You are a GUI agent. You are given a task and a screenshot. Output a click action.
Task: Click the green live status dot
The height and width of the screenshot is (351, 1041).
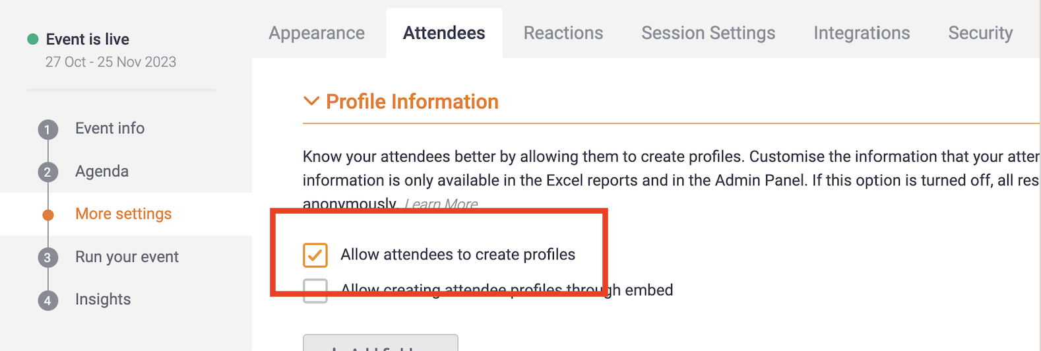(32, 39)
